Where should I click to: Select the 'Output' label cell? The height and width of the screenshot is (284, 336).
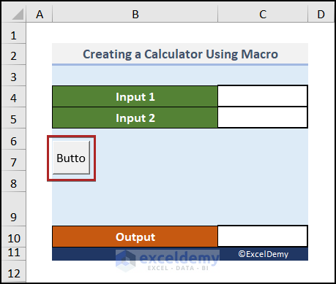coord(135,237)
